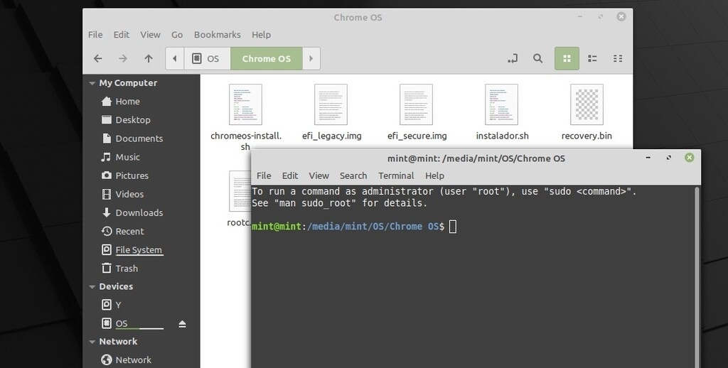Open the file manager File menu

pos(95,35)
